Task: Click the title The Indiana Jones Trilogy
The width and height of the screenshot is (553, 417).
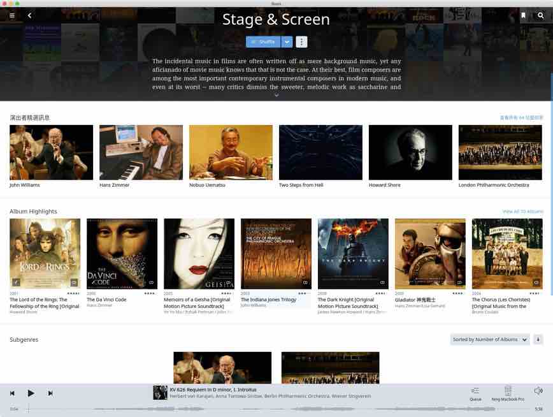Action: (269, 300)
